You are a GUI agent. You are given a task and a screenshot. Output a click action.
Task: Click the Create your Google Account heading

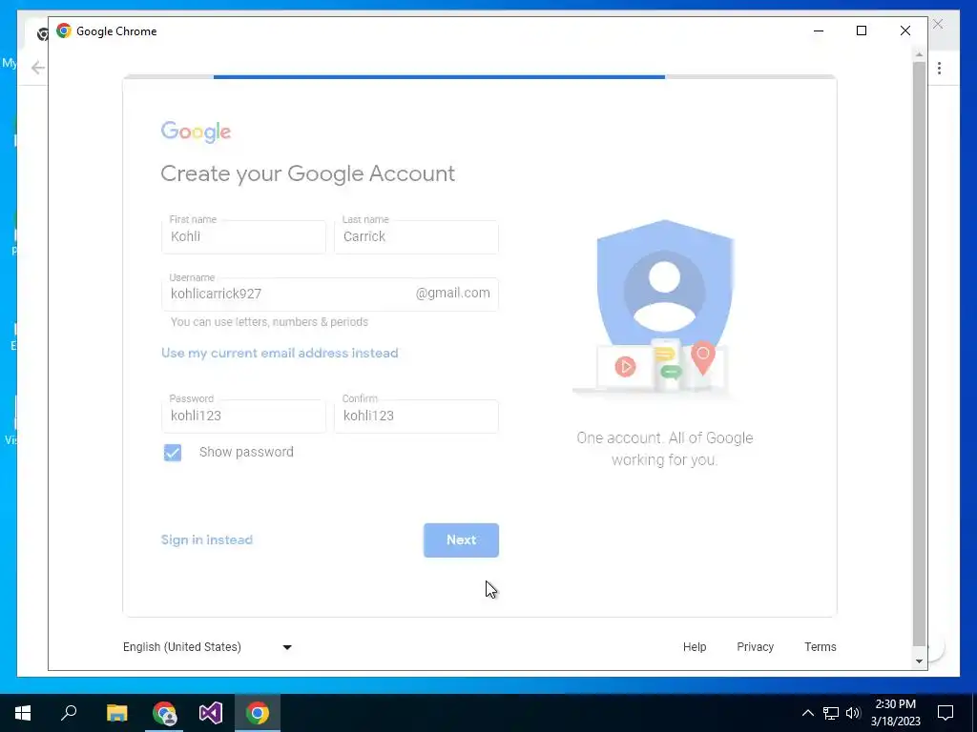pos(308,173)
